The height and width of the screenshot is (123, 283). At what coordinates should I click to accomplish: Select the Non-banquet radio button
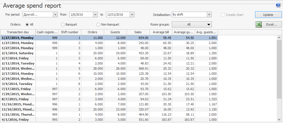click(98, 25)
